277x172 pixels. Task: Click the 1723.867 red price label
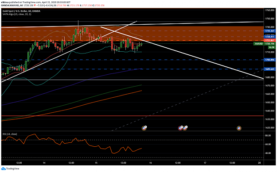pos(269,41)
